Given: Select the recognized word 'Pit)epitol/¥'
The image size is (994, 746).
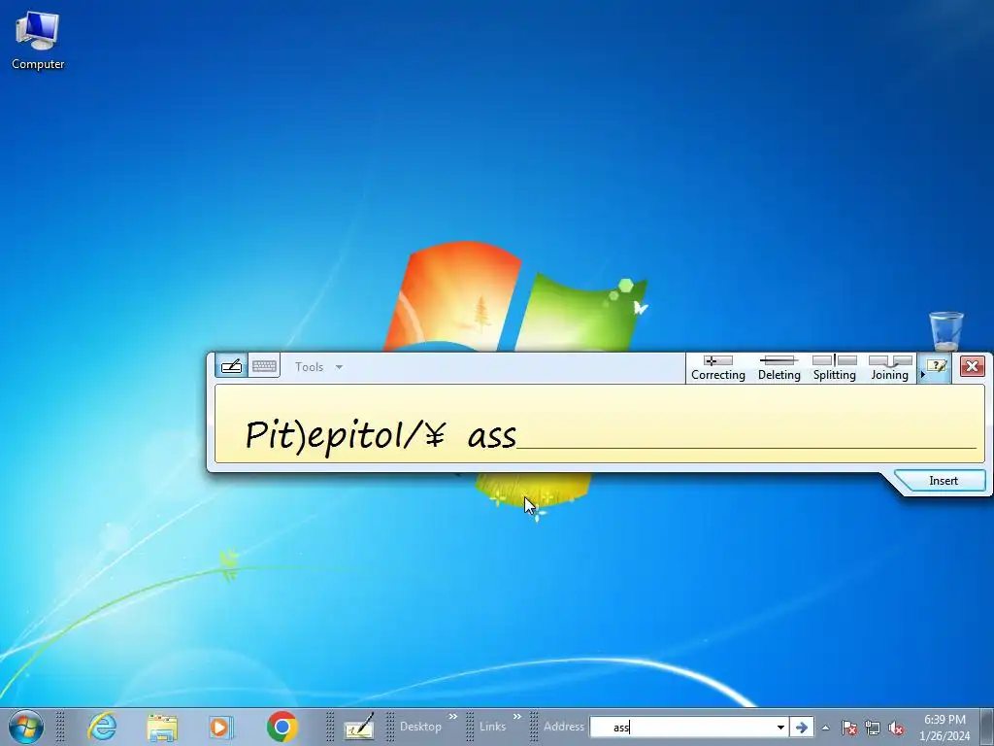Looking at the screenshot, I should [x=346, y=435].
